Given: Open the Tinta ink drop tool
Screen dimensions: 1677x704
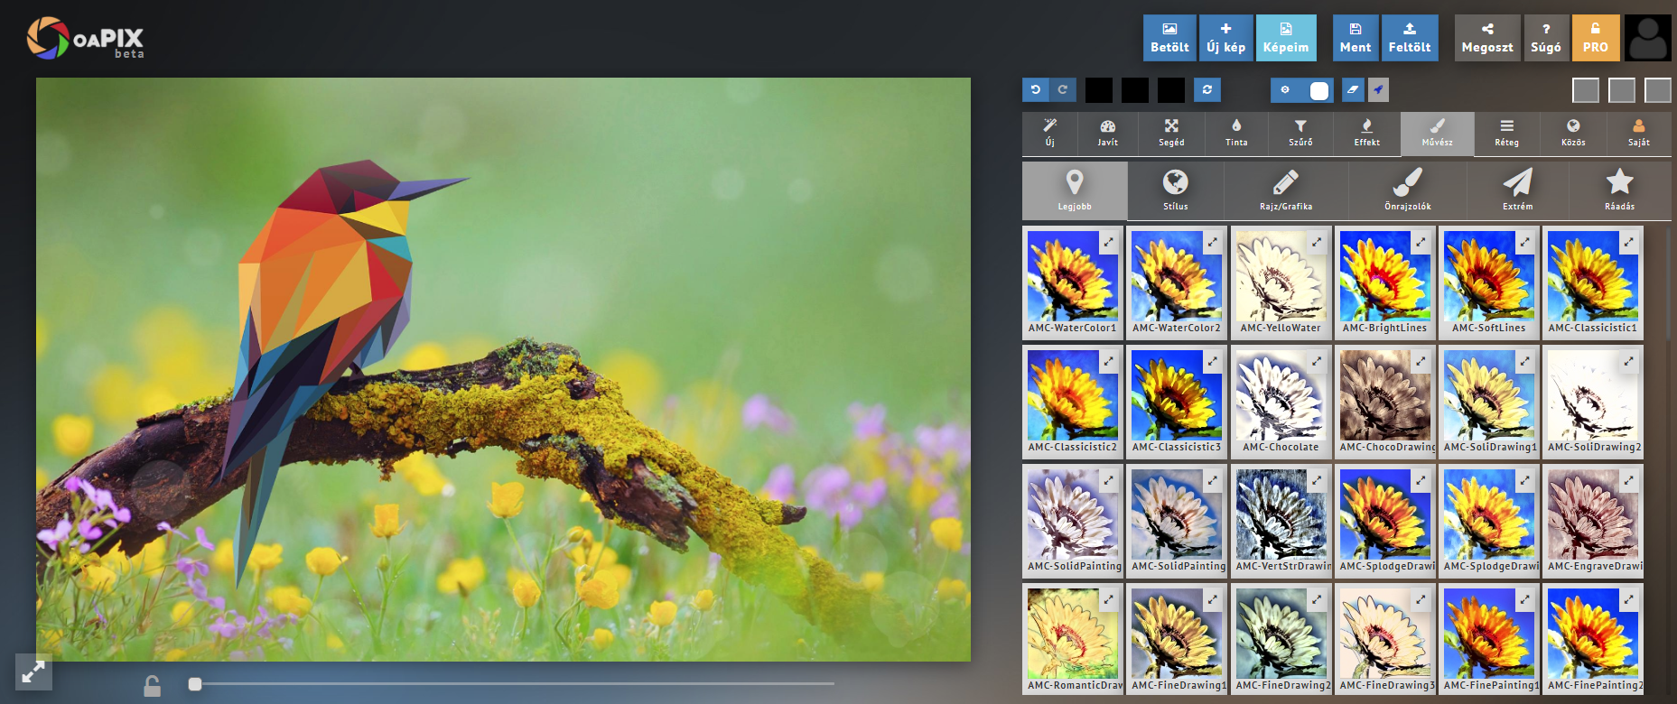Looking at the screenshot, I should (1236, 133).
